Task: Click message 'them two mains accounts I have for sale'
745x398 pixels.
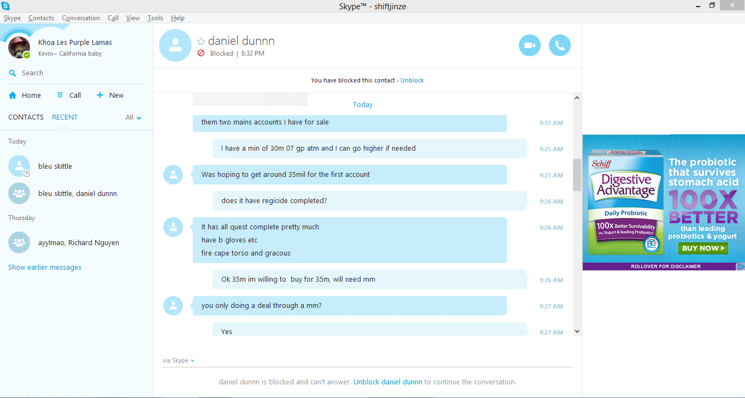Action: click(350, 122)
